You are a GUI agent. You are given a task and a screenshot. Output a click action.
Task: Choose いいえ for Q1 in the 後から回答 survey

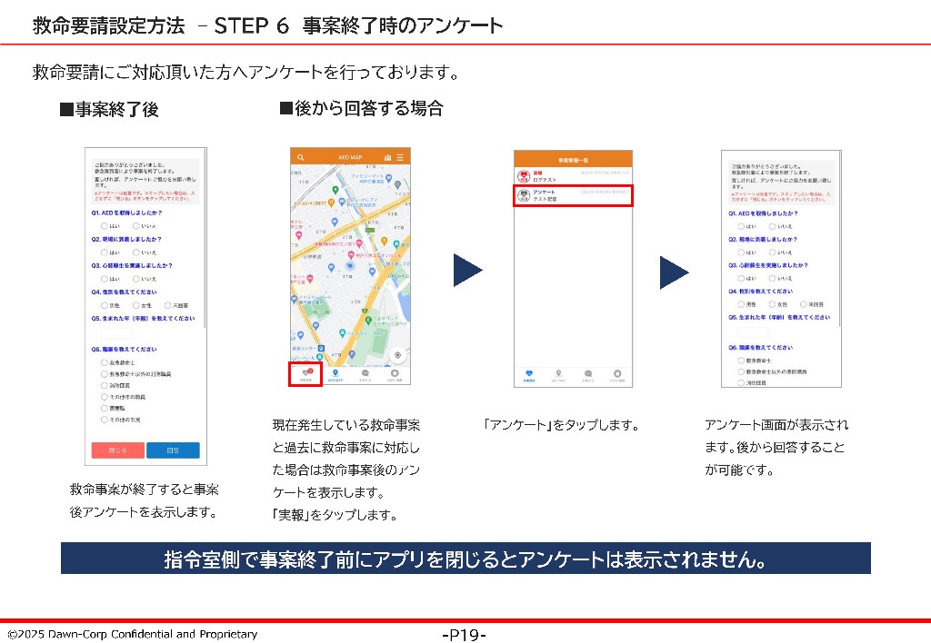coord(773,226)
